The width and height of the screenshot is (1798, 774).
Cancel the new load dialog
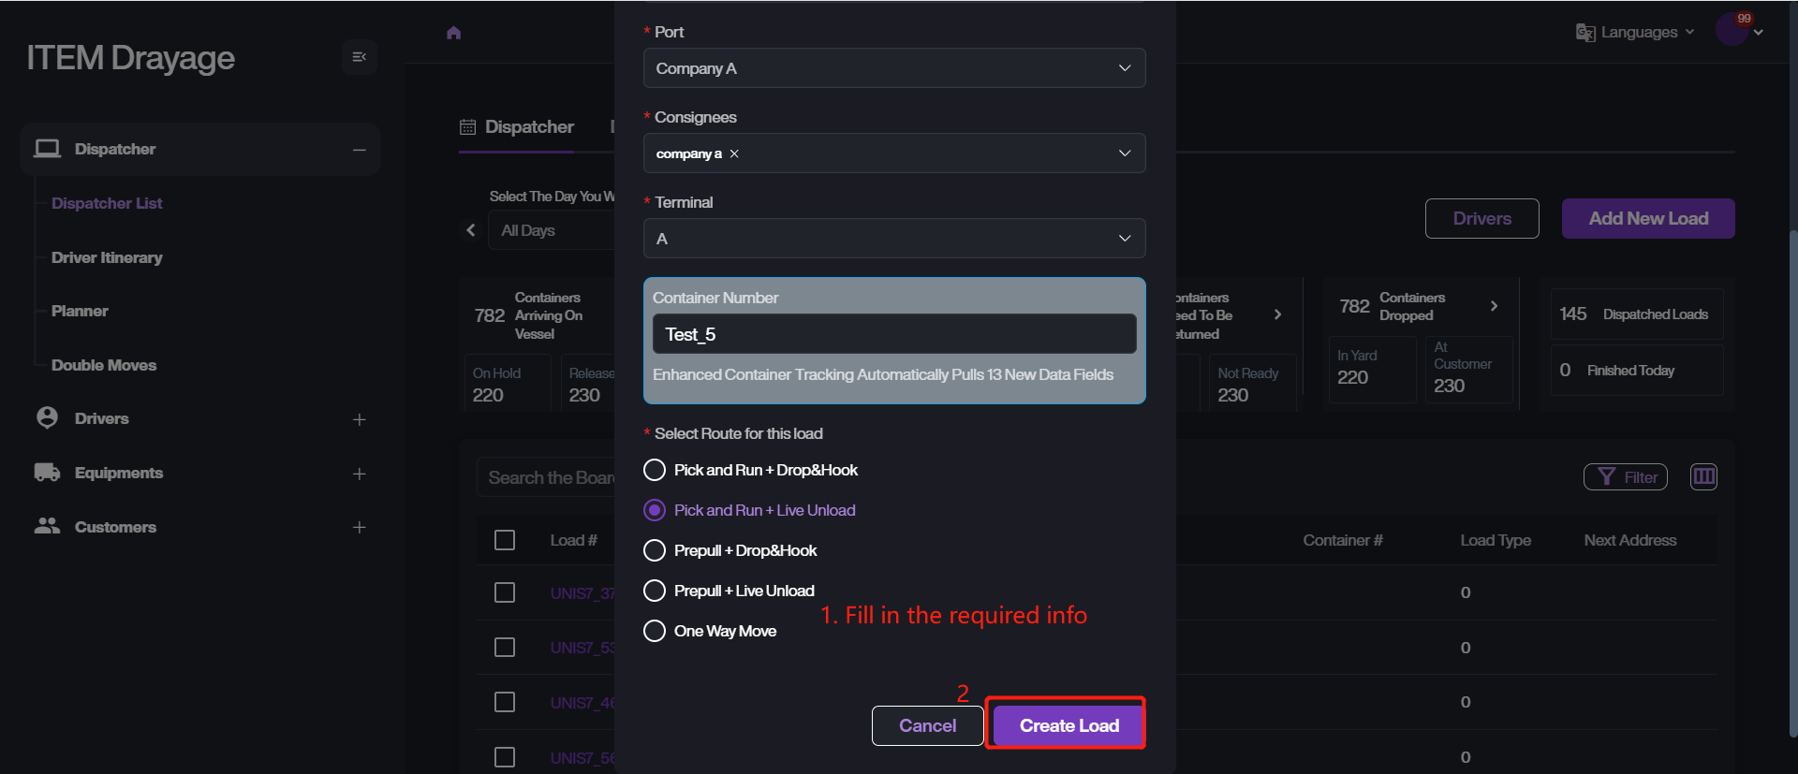(927, 725)
